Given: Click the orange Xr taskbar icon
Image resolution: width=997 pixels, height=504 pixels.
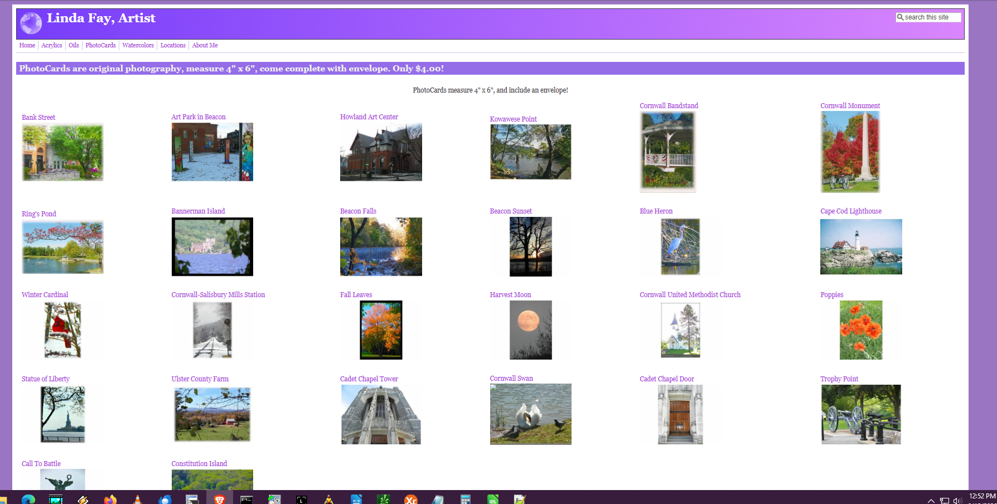Looking at the screenshot, I should 411,499.
